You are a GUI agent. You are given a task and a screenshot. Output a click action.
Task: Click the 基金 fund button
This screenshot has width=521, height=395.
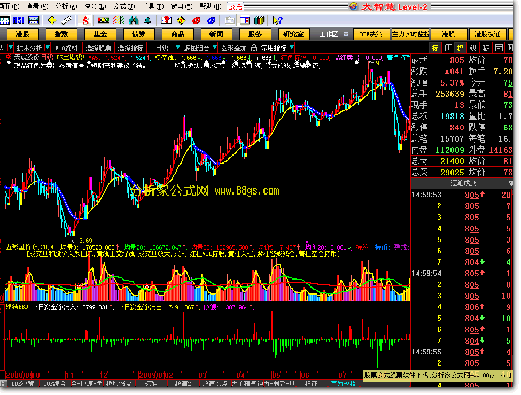pos(100,34)
